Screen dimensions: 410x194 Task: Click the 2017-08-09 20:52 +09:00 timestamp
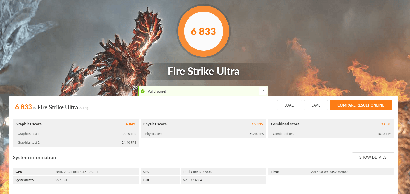pos(329,172)
